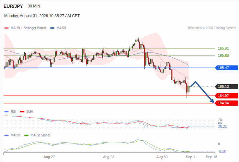The height and width of the screenshot is (162, 239).
Task: Click the red 184.84 support price tag
Action: tap(226, 103)
